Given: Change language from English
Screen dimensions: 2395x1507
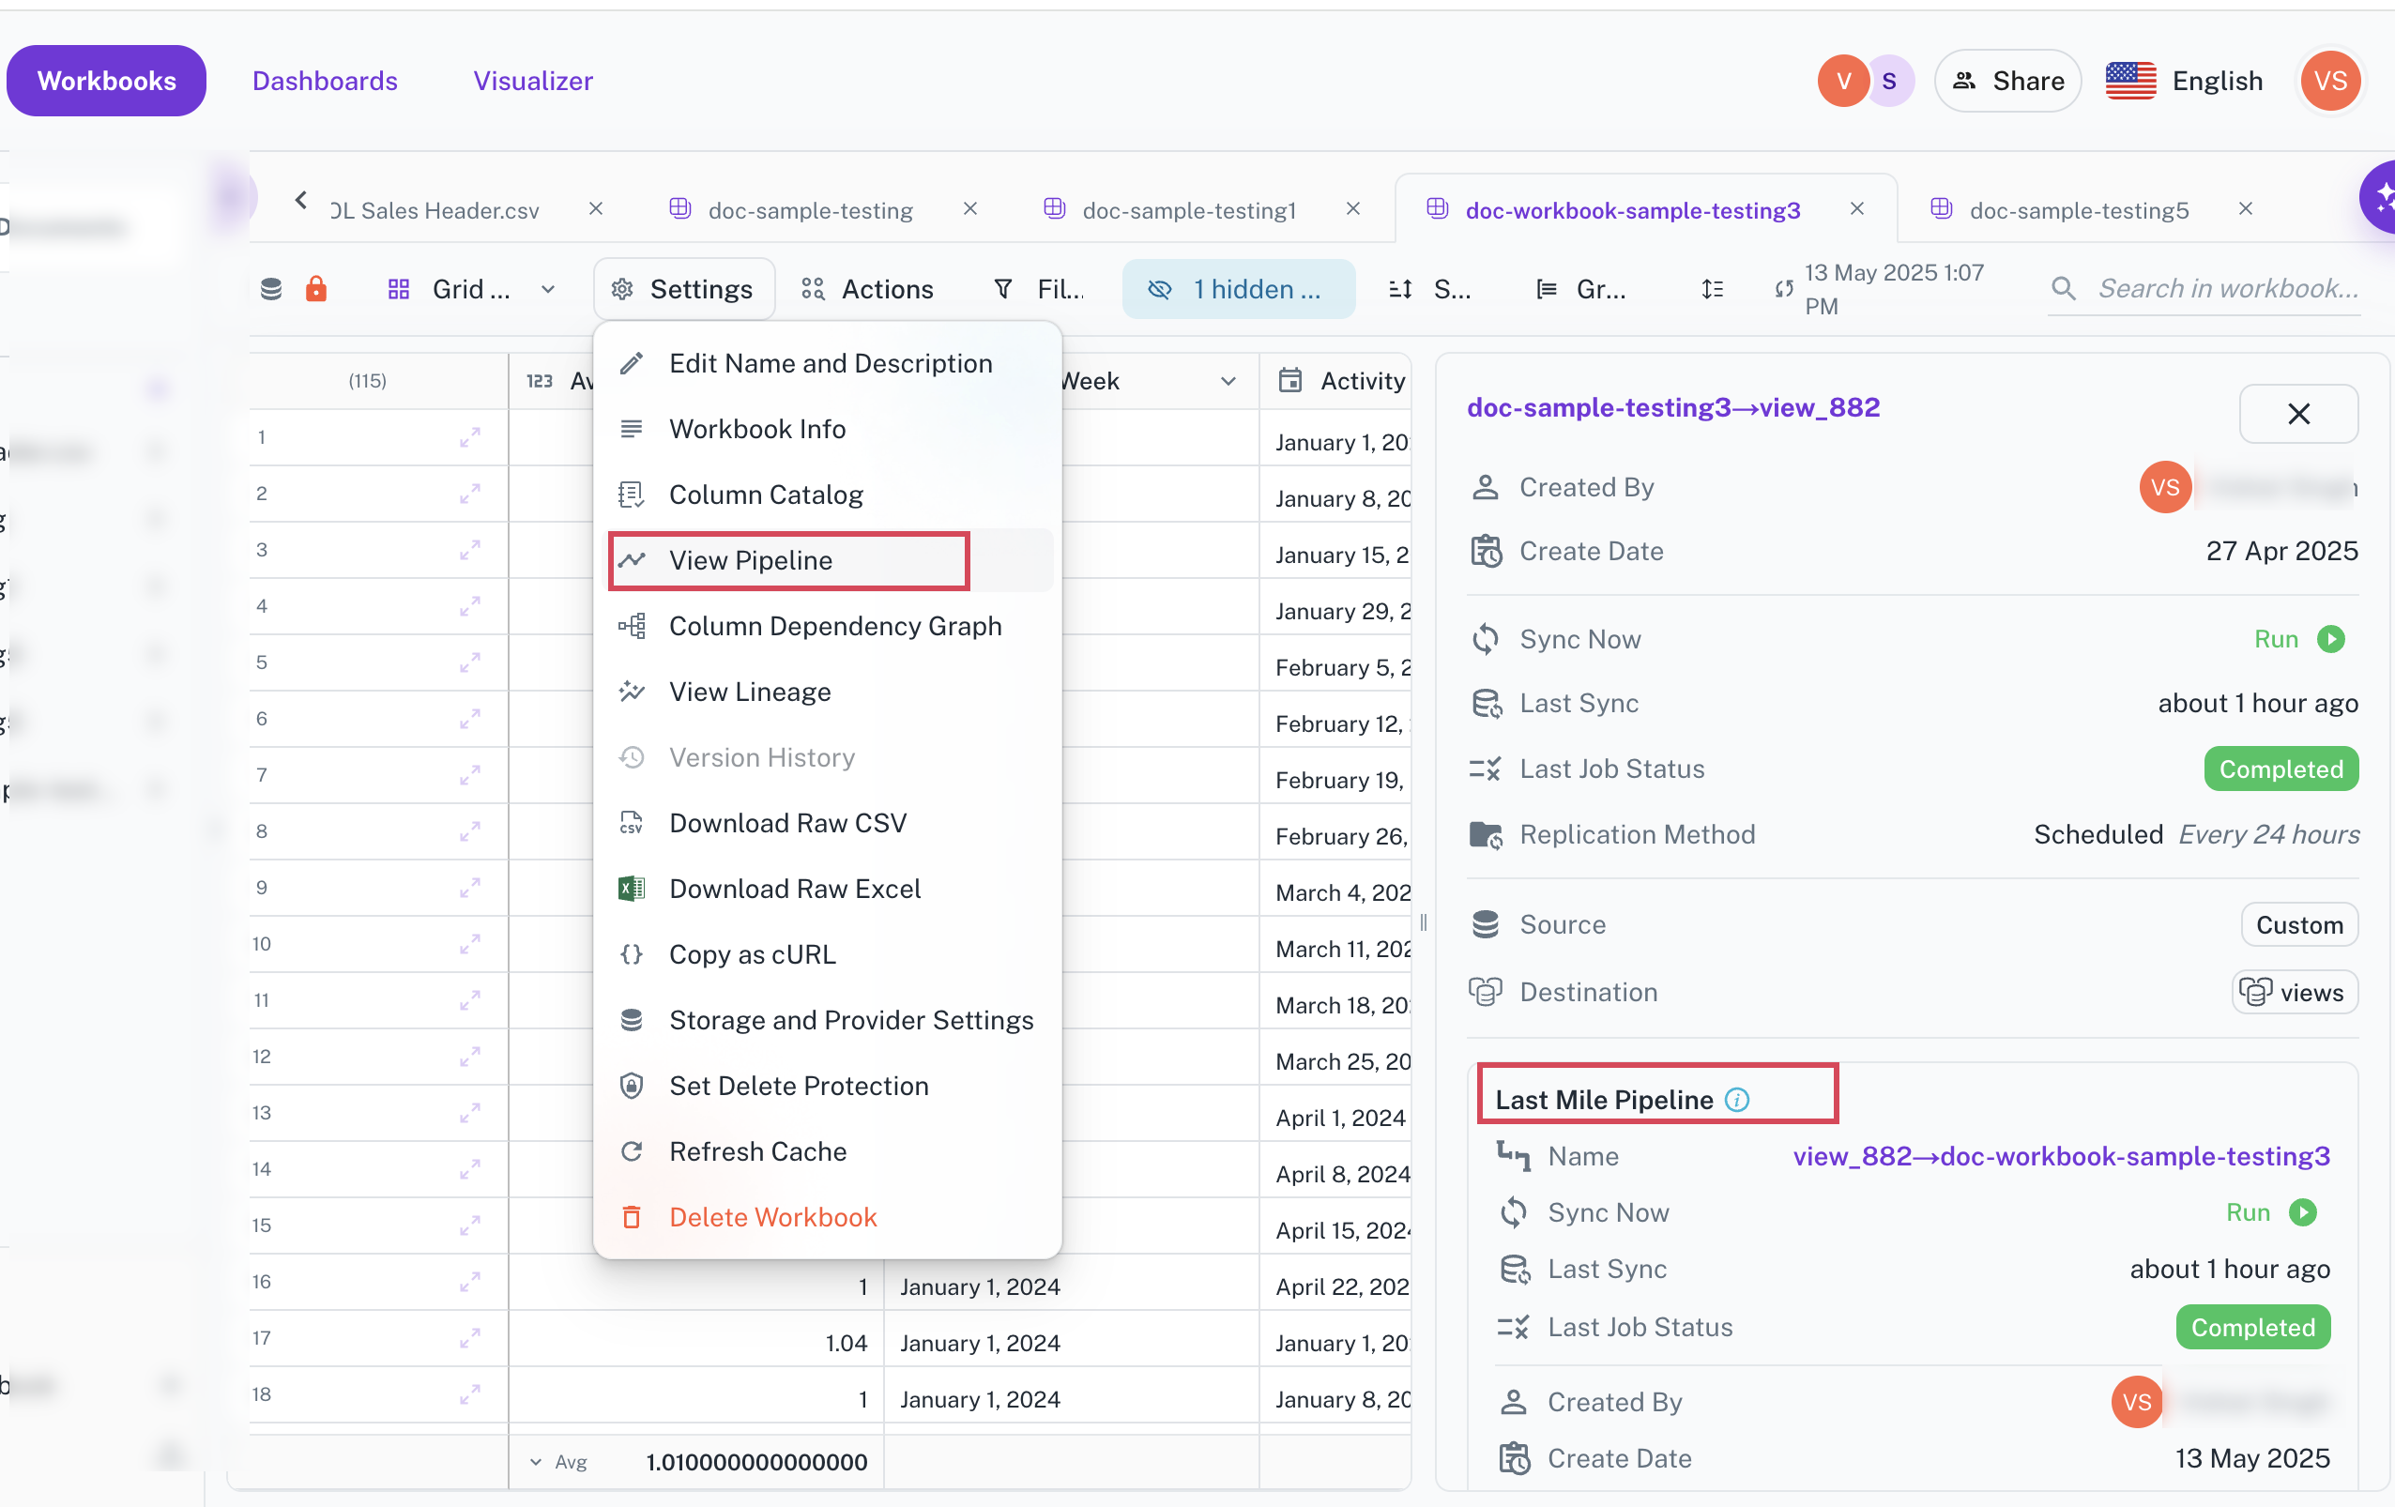Looking at the screenshot, I should [2185, 81].
